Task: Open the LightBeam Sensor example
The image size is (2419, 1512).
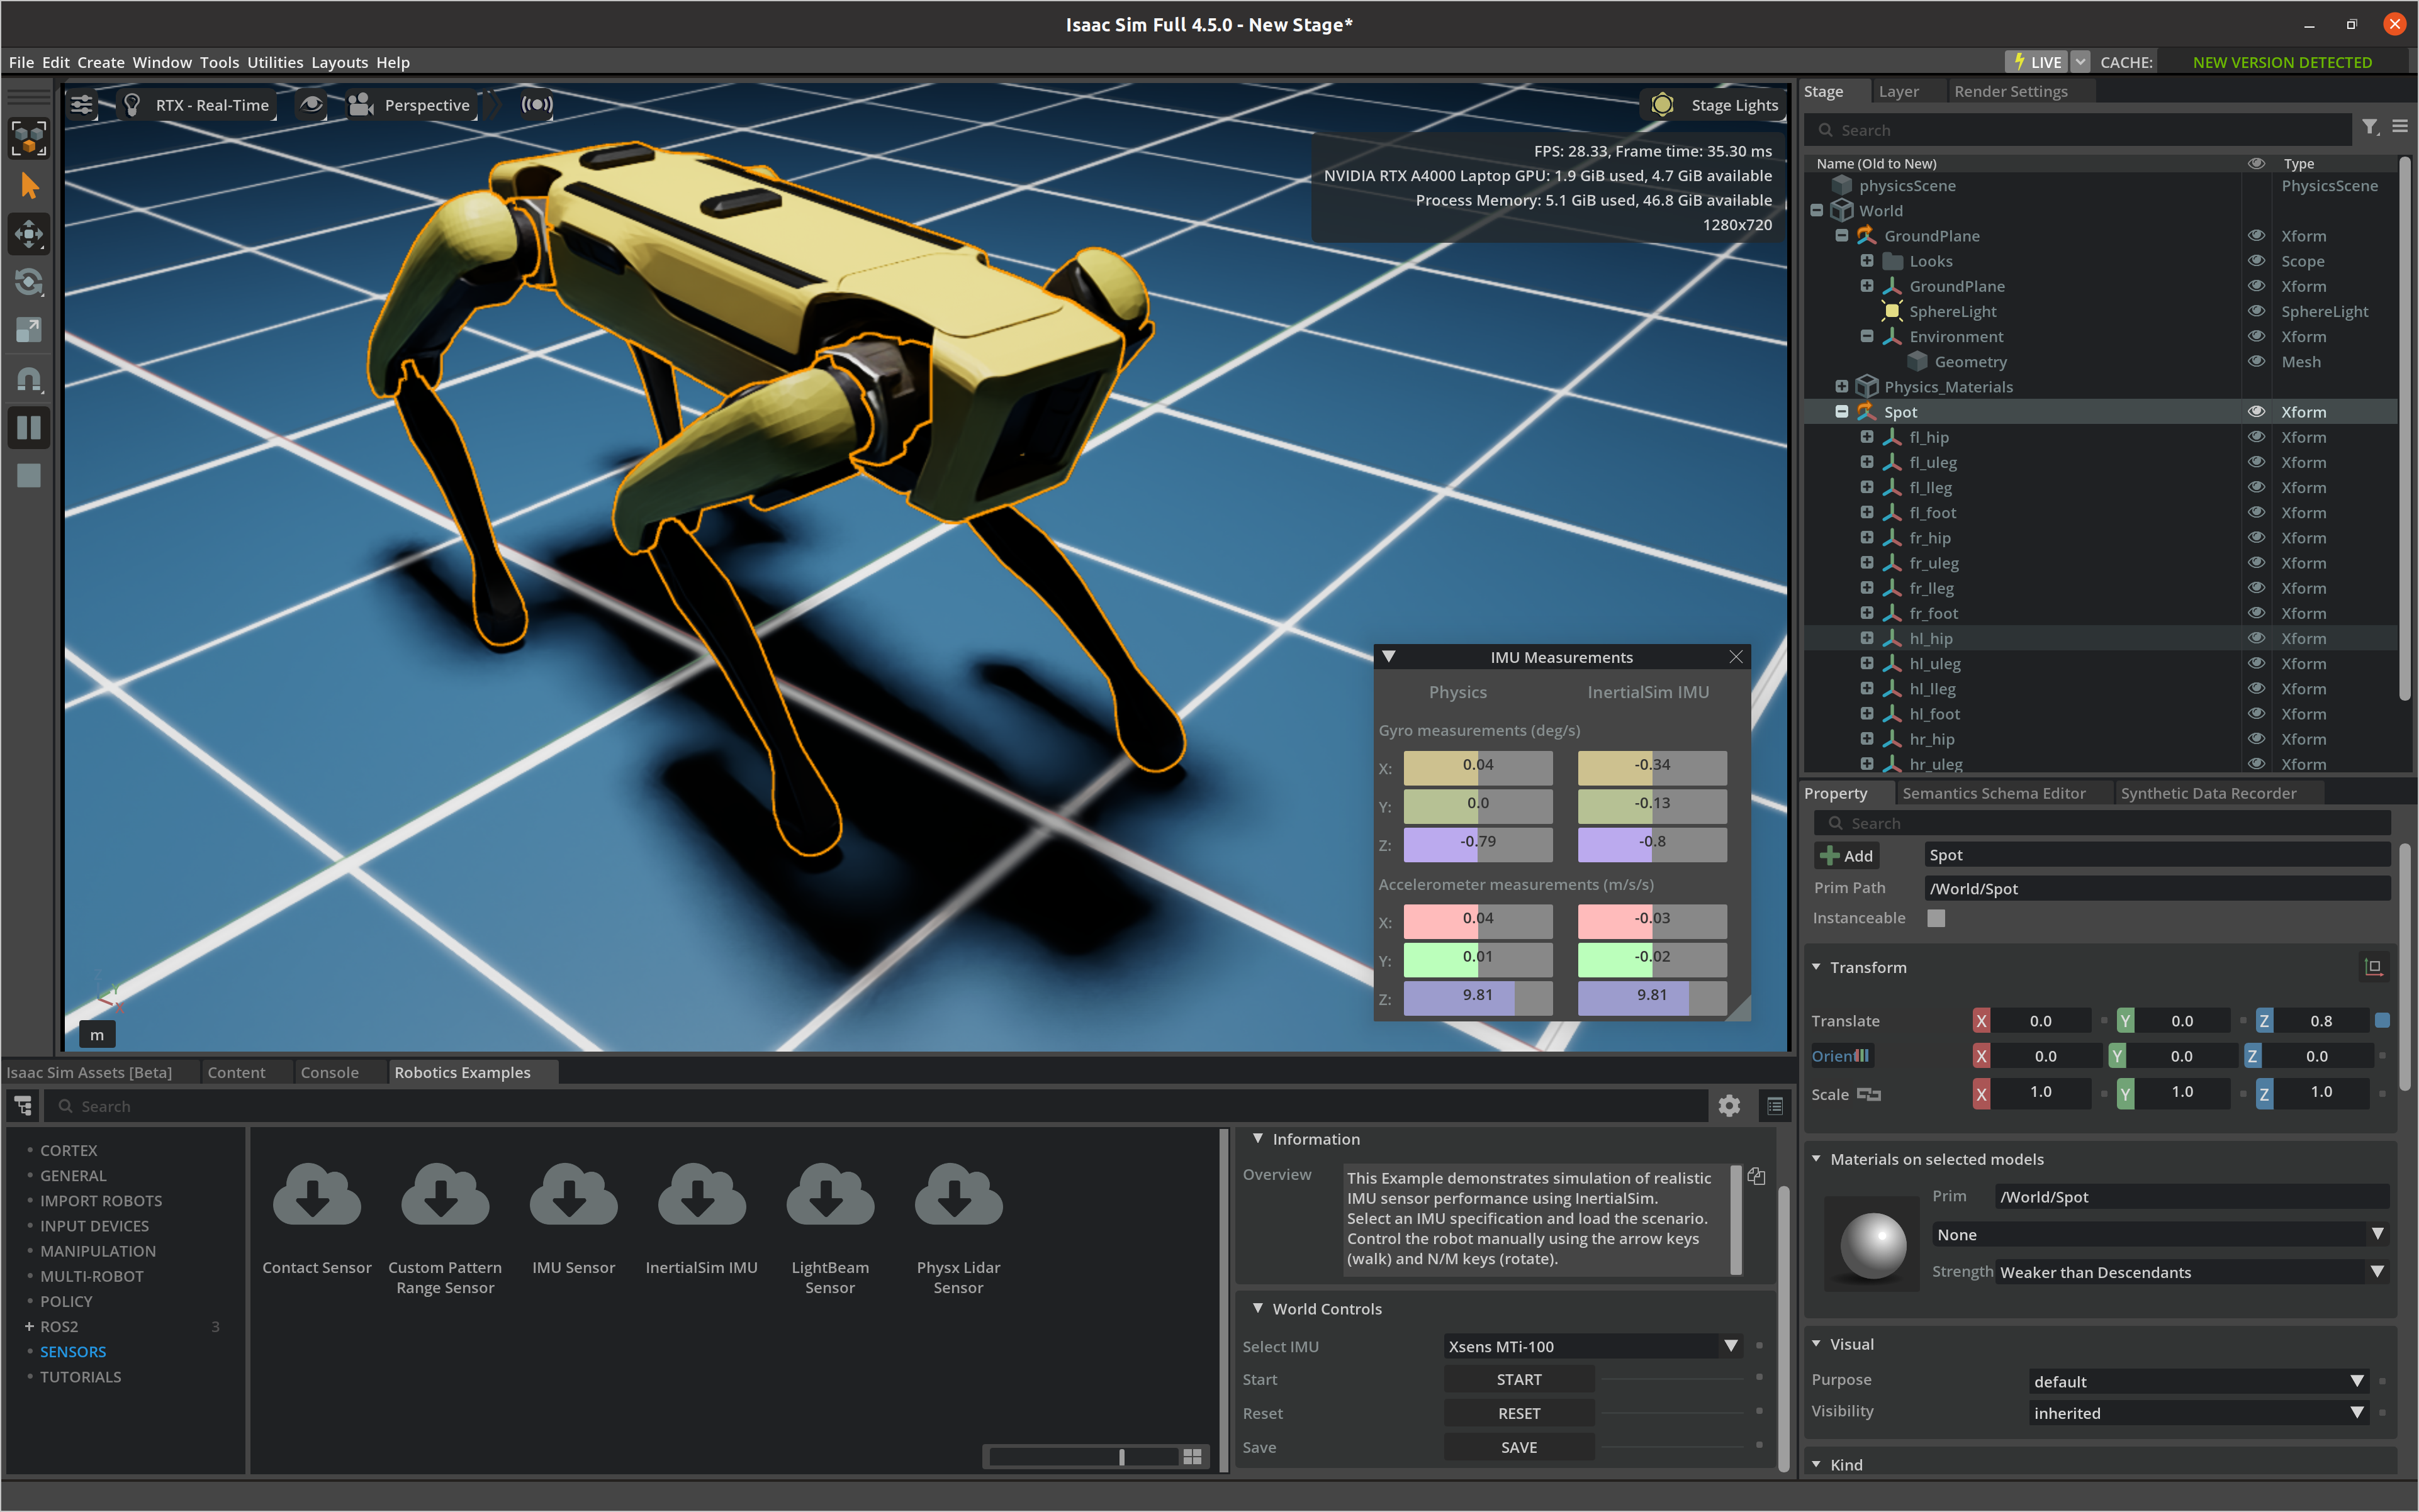Action: click(x=830, y=1229)
